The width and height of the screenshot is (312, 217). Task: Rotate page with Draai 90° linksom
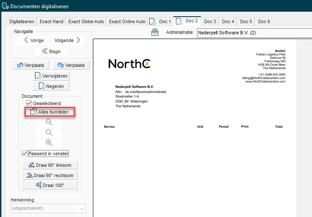tap(50, 165)
